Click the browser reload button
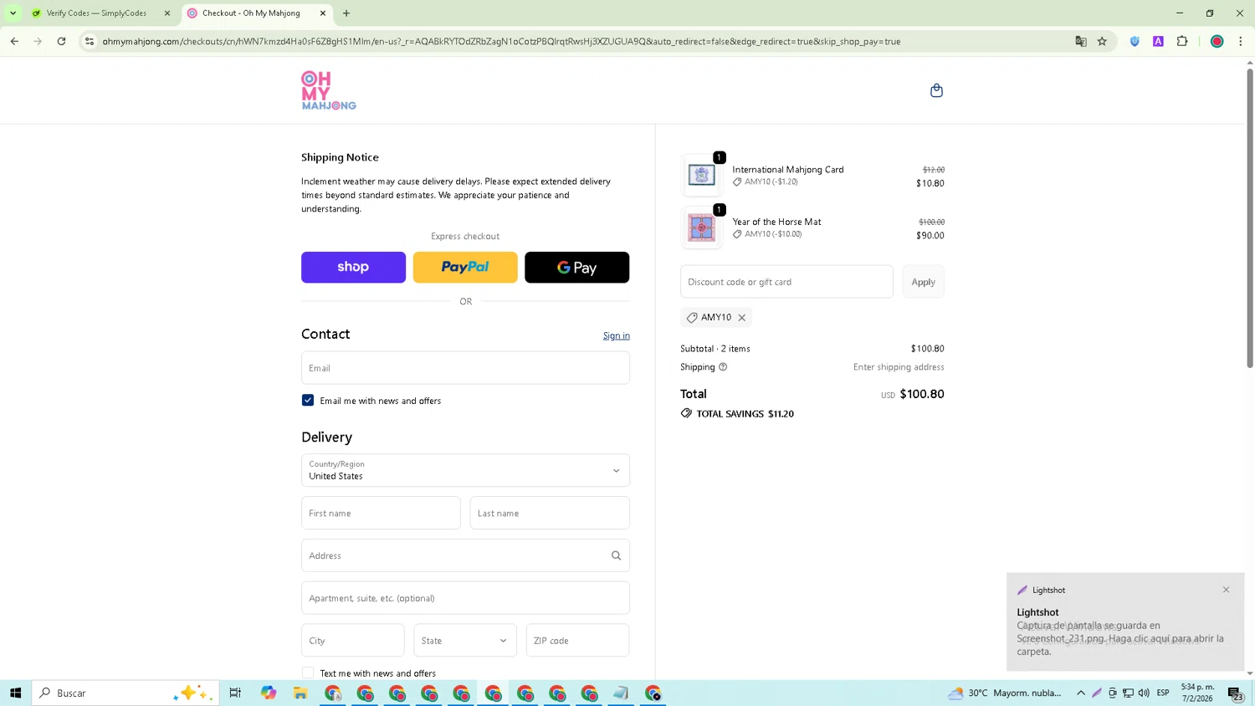This screenshot has height=706, width=1255. (61, 41)
